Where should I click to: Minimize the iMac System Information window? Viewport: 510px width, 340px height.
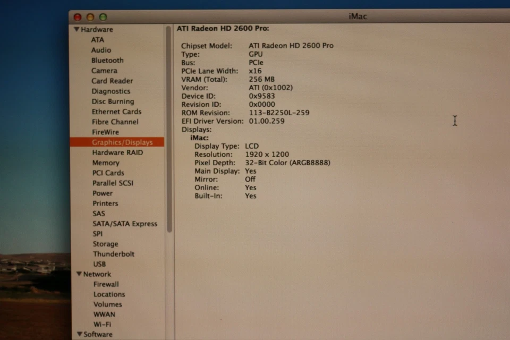click(x=90, y=16)
